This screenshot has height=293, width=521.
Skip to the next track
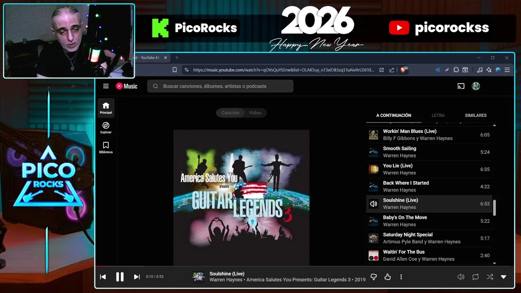click(x=137, y=277)
